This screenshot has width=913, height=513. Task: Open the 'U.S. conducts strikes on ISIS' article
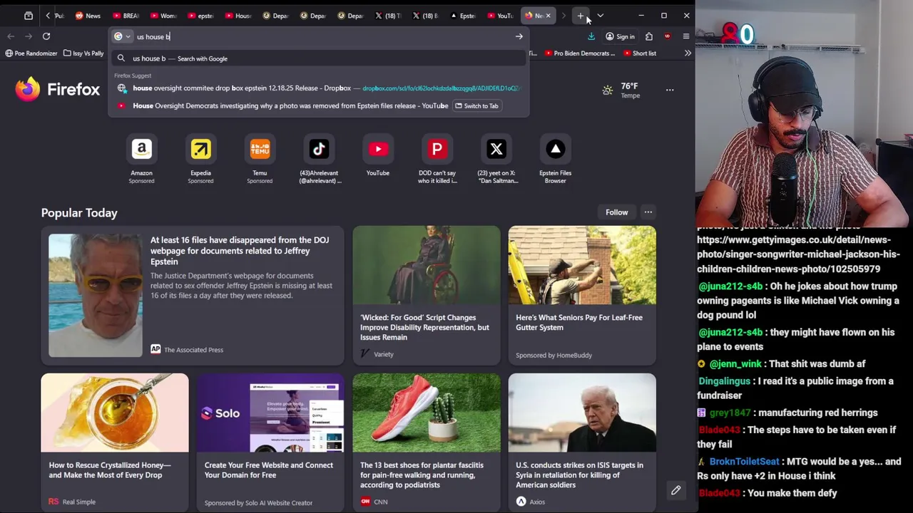582,442
